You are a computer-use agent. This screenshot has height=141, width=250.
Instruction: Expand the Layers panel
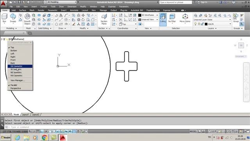tap(212, 28)
